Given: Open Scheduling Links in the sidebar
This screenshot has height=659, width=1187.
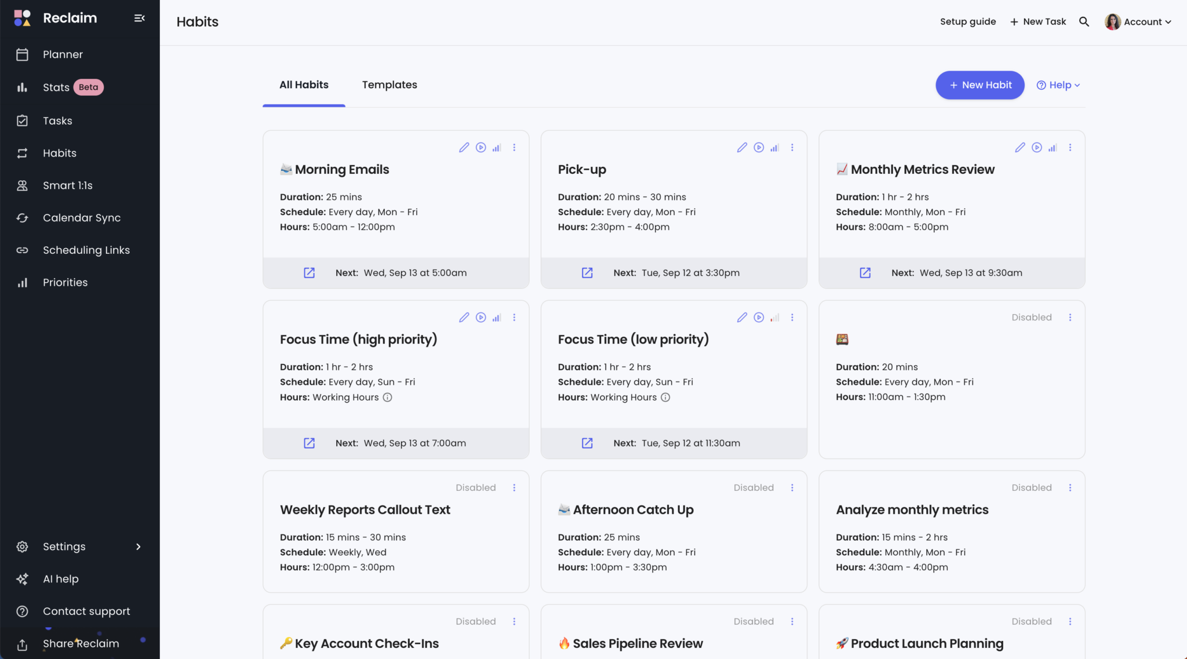Looking at the screenshot, I should click(86, 250).
